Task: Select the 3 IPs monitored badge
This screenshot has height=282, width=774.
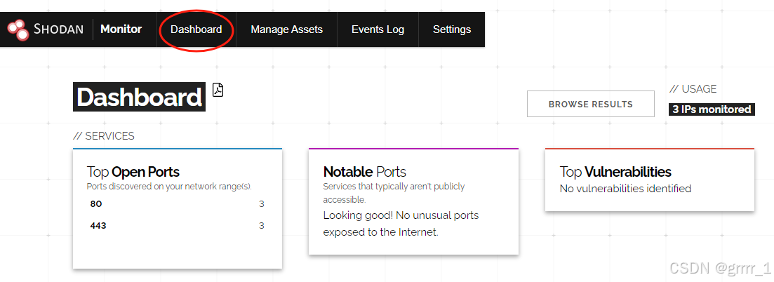Action: pos(712,109)
